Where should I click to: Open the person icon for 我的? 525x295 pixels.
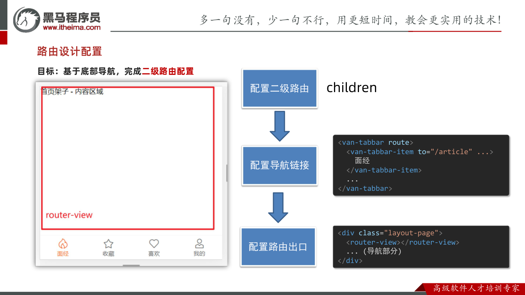[x=199, y=244]
